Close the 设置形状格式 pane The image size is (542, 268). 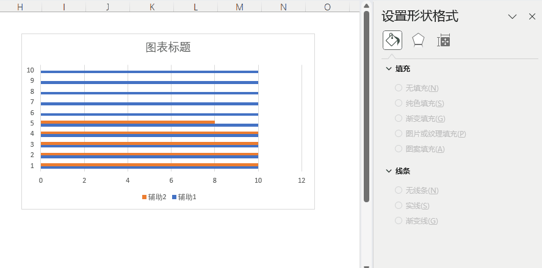coord(532,16)
